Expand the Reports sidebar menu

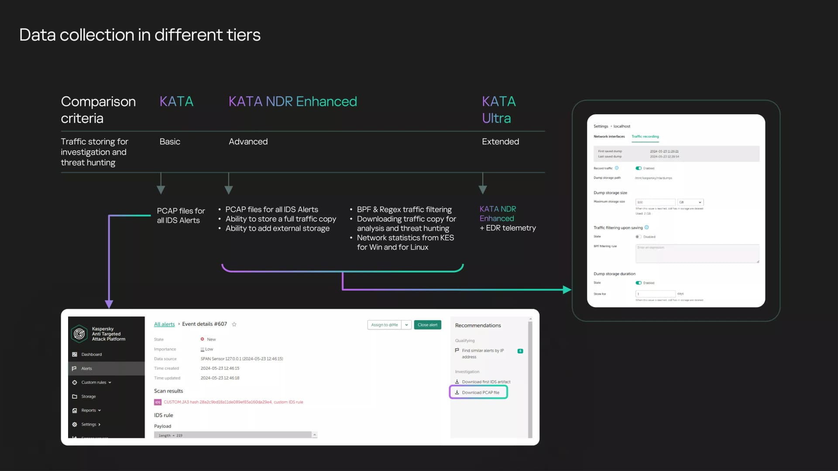pos(91,410)
